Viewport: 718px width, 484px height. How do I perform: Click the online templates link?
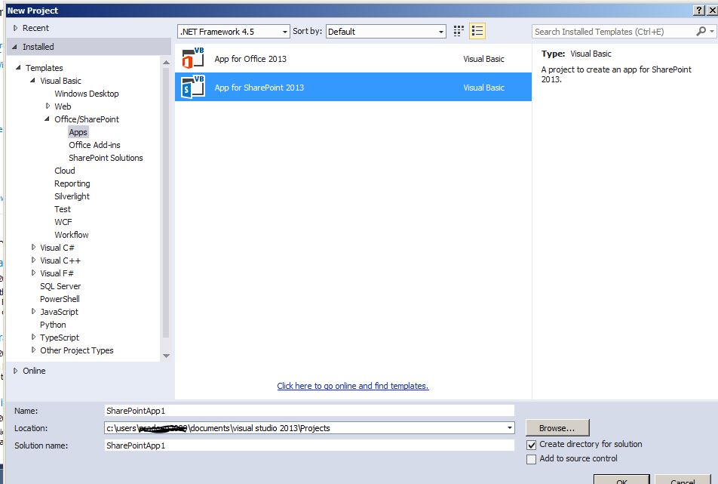[352, 385]
